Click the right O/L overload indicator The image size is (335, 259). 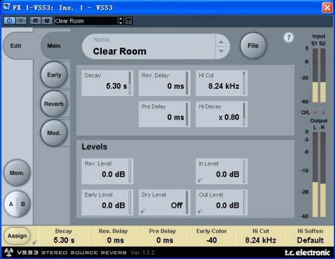coord(323,112)
